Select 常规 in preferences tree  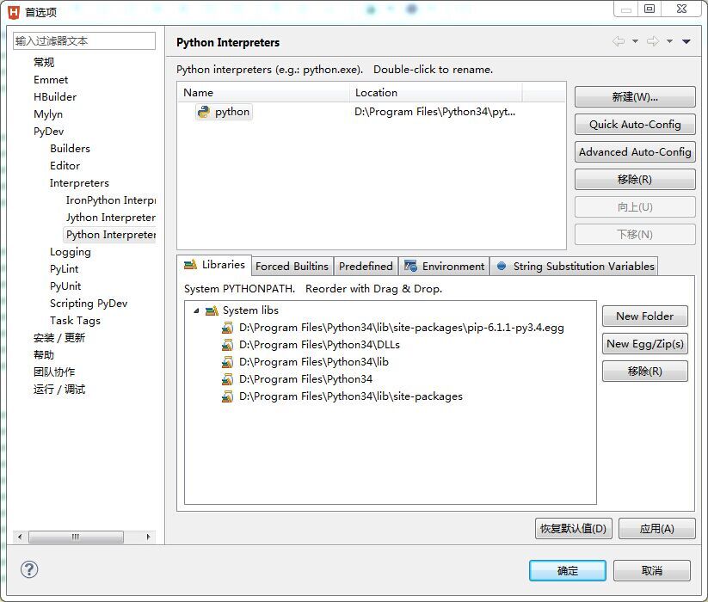(x=44, y=62)
